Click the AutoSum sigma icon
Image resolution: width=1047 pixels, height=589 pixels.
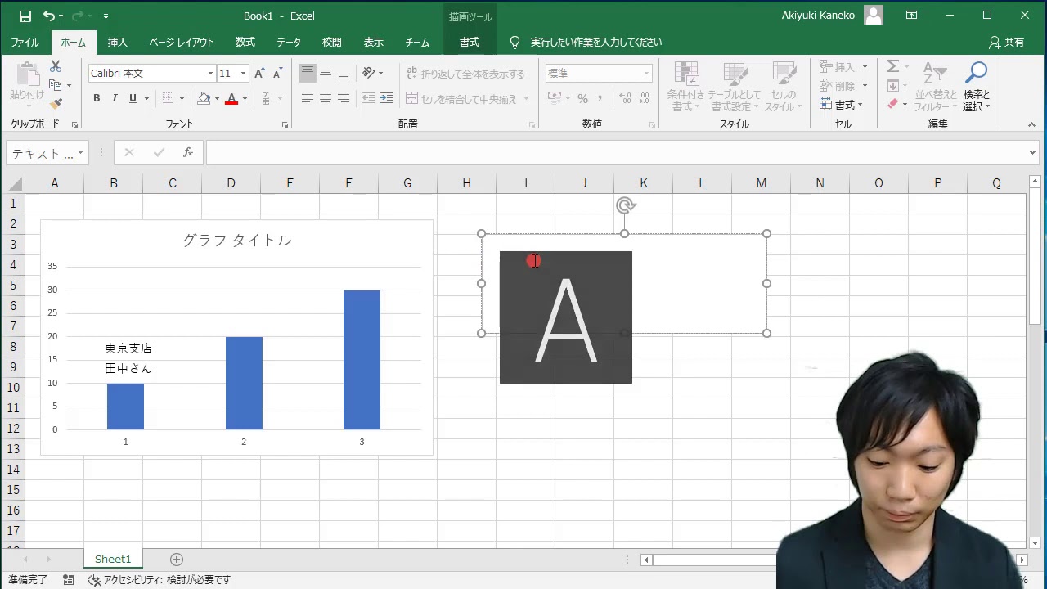tap(893, 66)
